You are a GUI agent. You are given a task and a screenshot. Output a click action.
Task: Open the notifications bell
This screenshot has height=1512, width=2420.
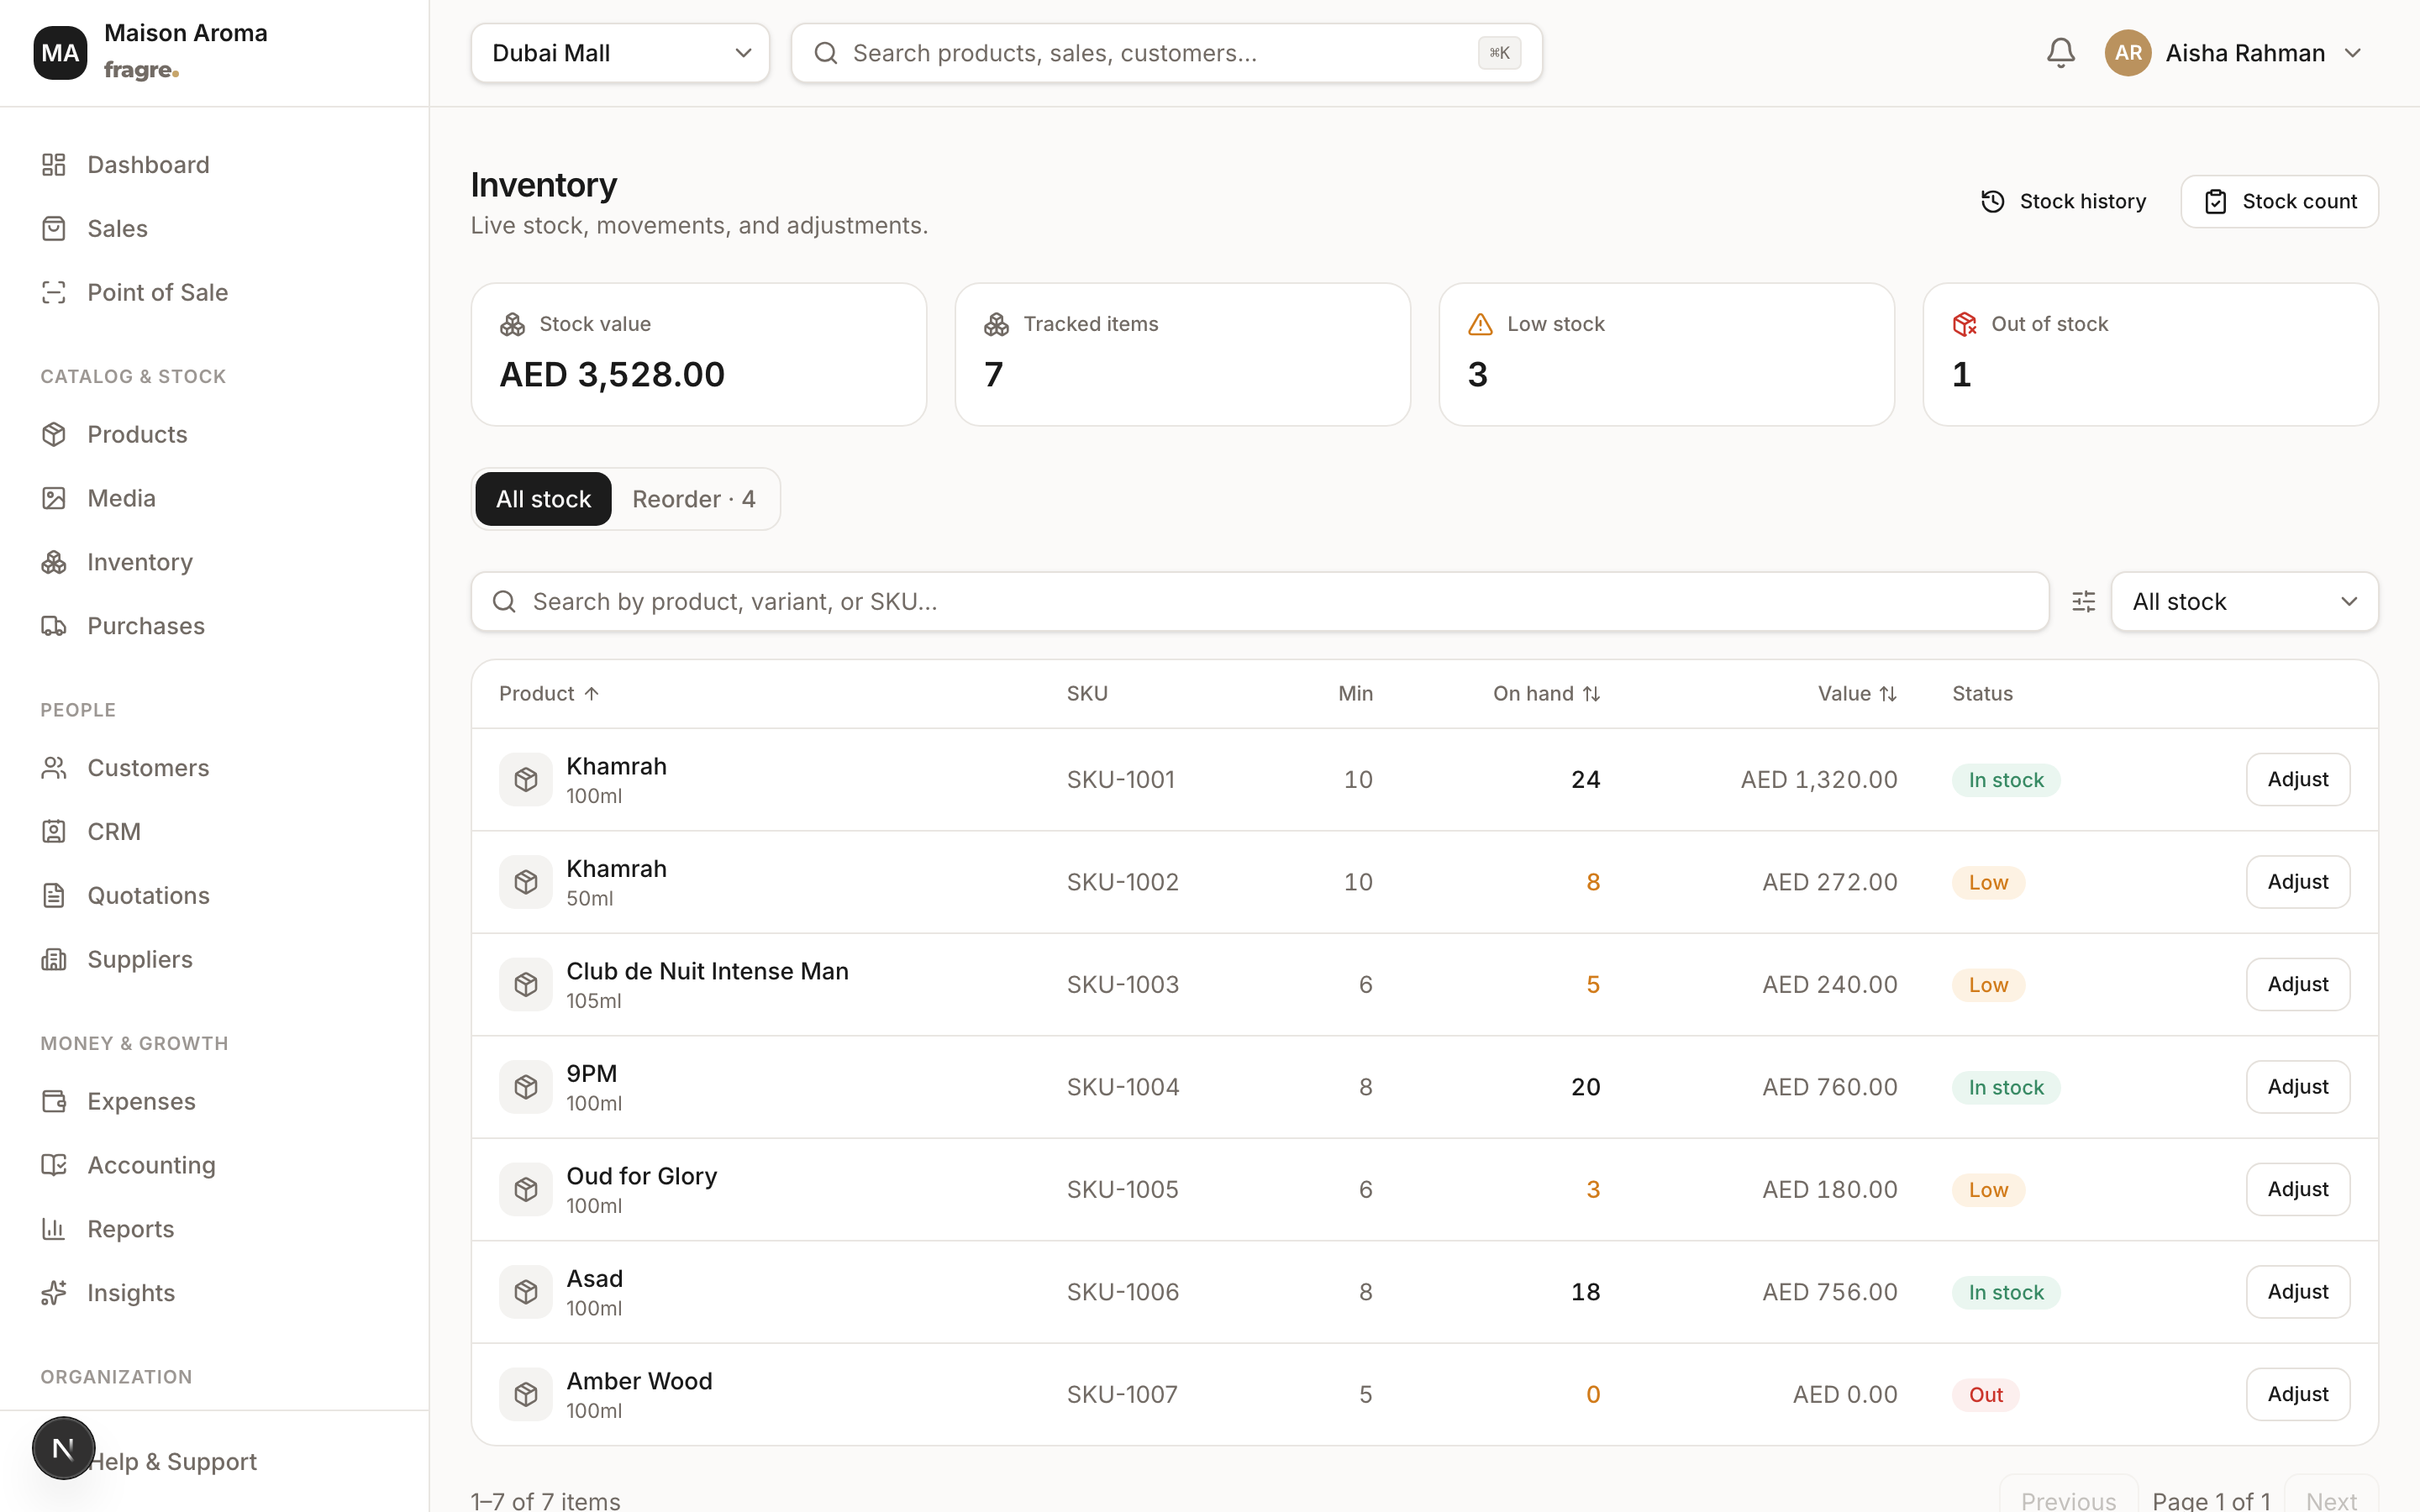2060,53
